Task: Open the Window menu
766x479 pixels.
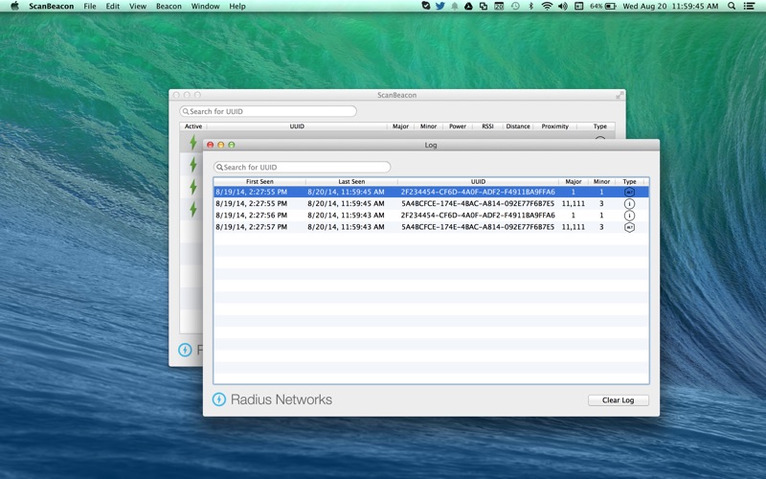Action: tap(205, 7)
